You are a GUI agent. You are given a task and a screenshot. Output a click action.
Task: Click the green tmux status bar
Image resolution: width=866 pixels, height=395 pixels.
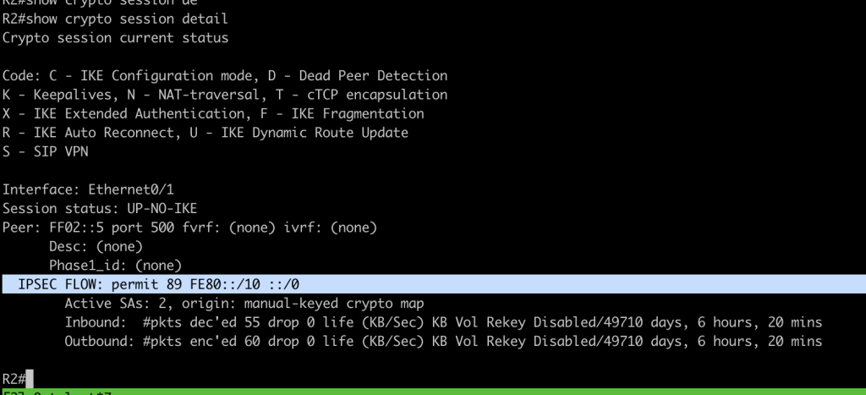tap(433, 392)
